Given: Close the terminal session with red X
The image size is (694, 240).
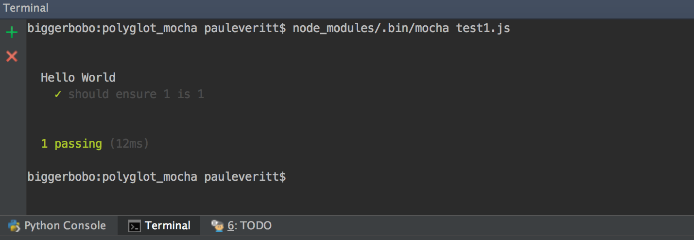Looking at the screenshot, I should 11,56.
